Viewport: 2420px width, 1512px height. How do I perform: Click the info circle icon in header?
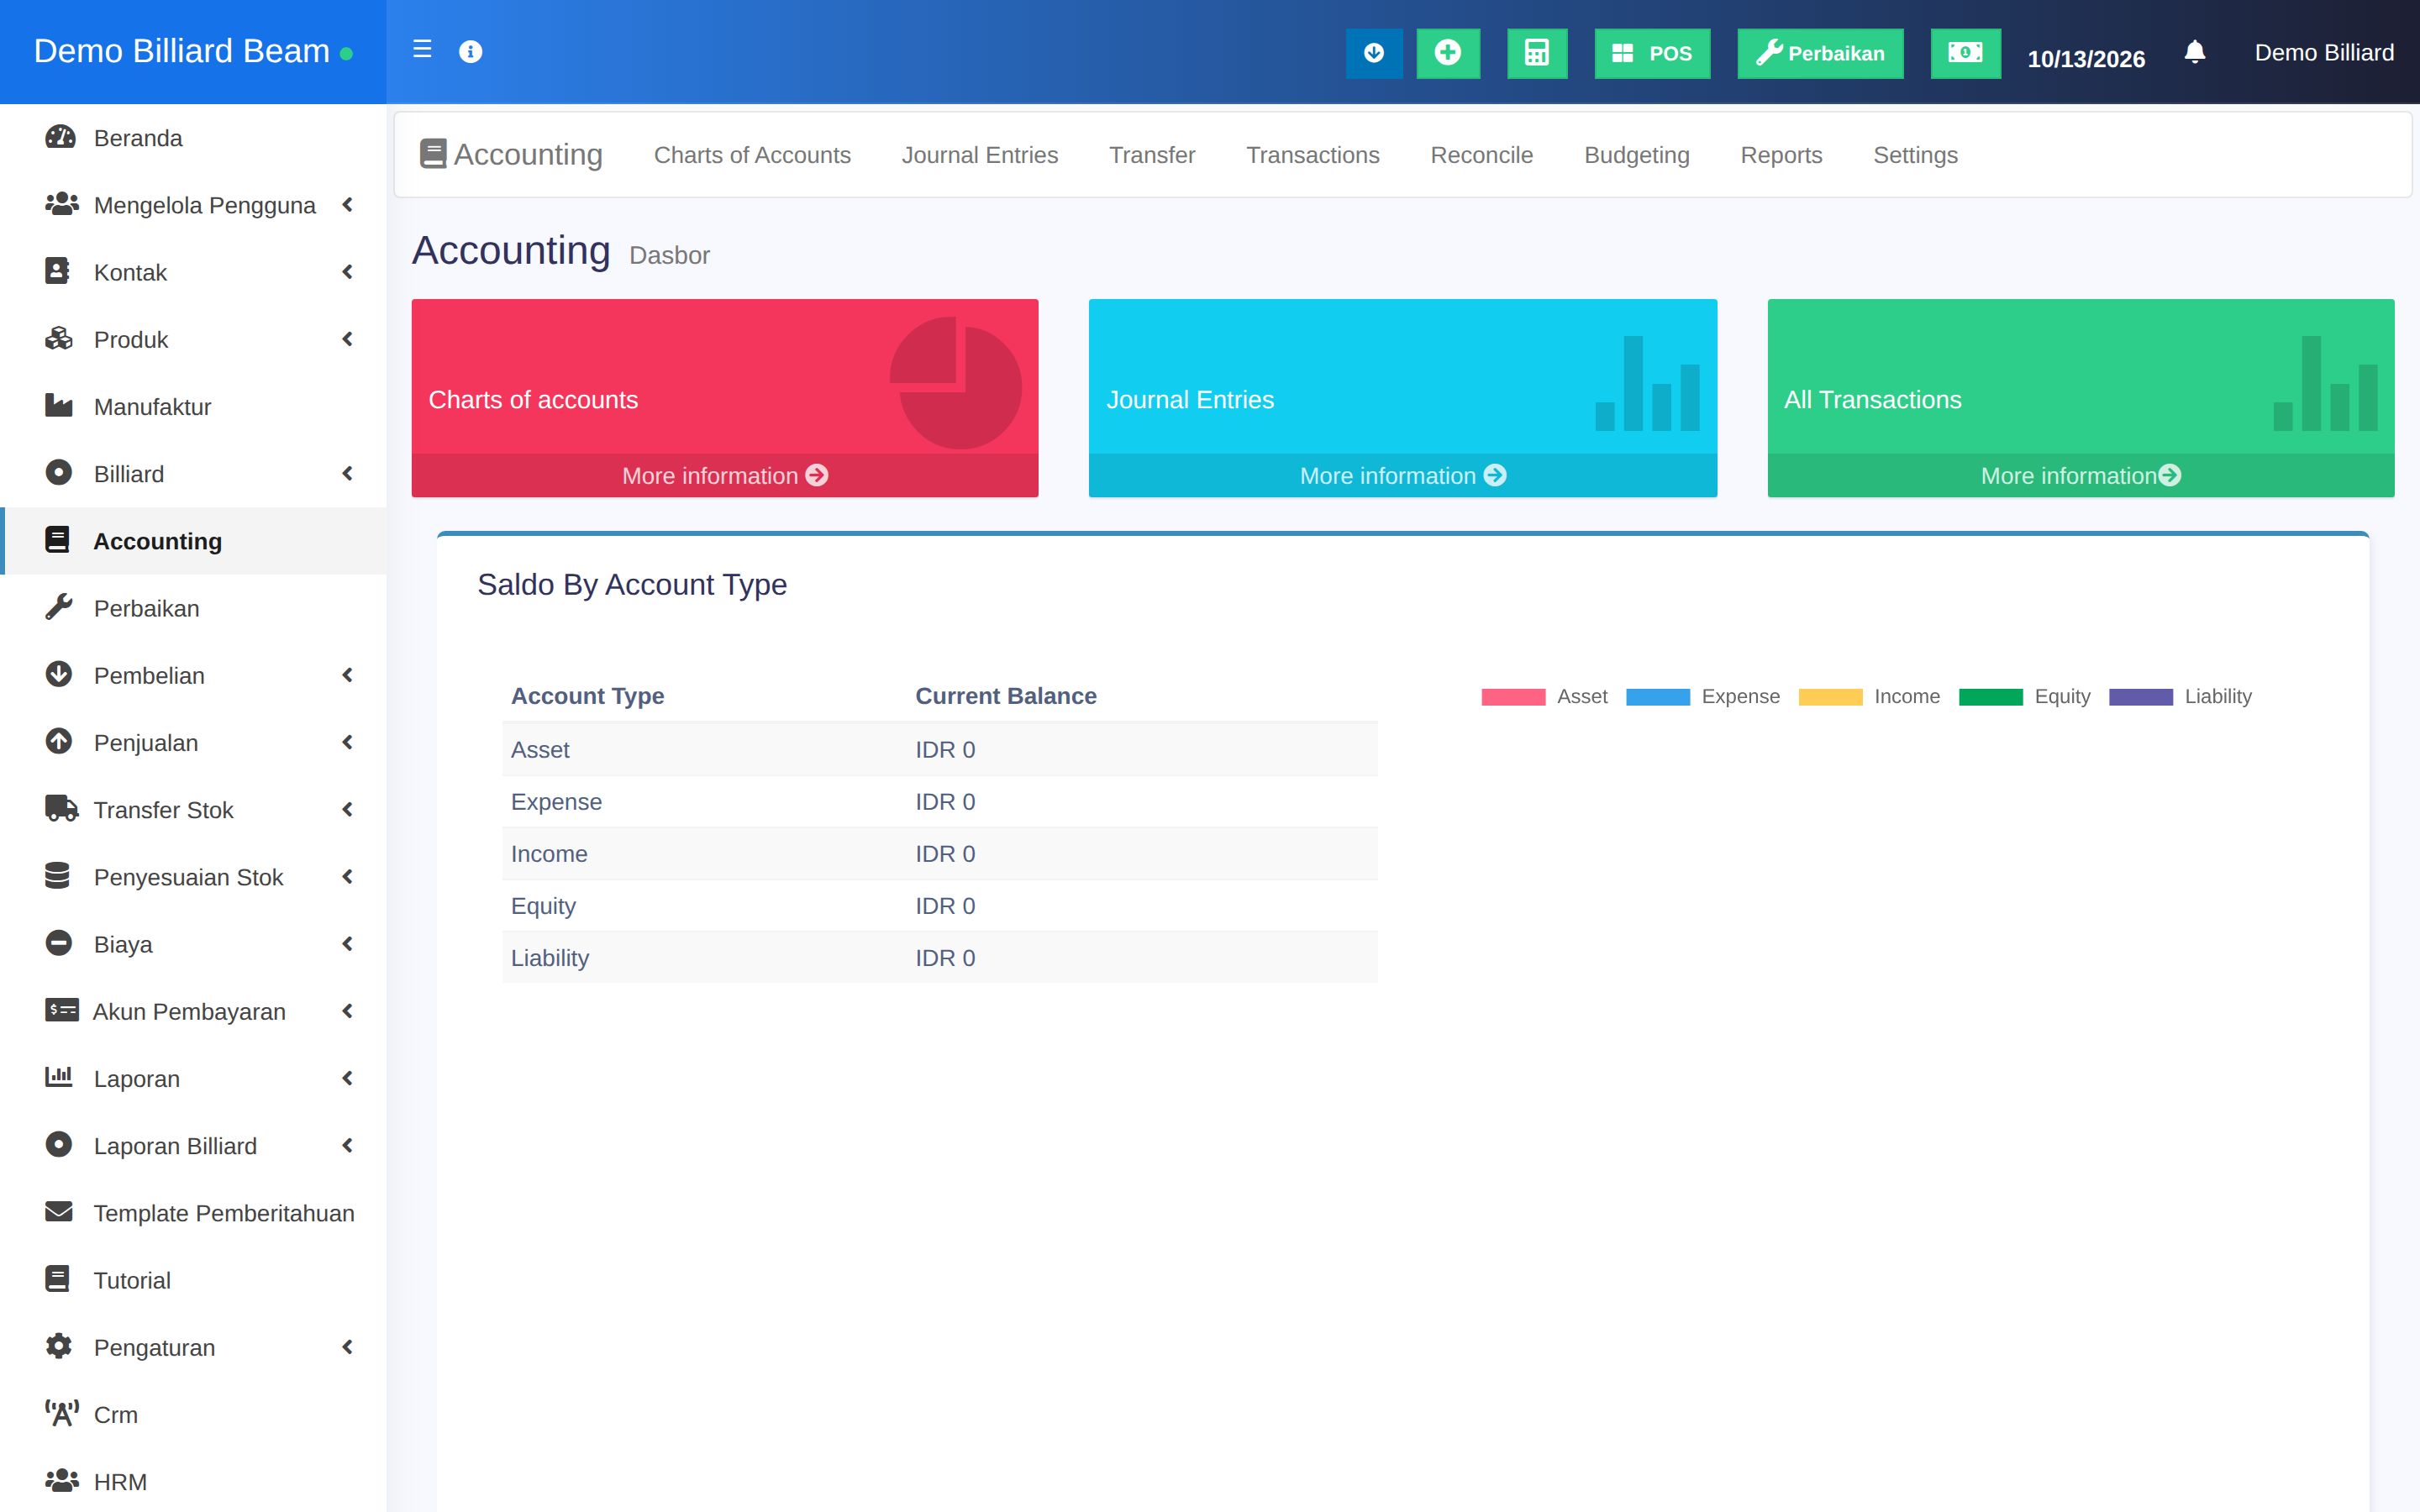tap(470, 51)
